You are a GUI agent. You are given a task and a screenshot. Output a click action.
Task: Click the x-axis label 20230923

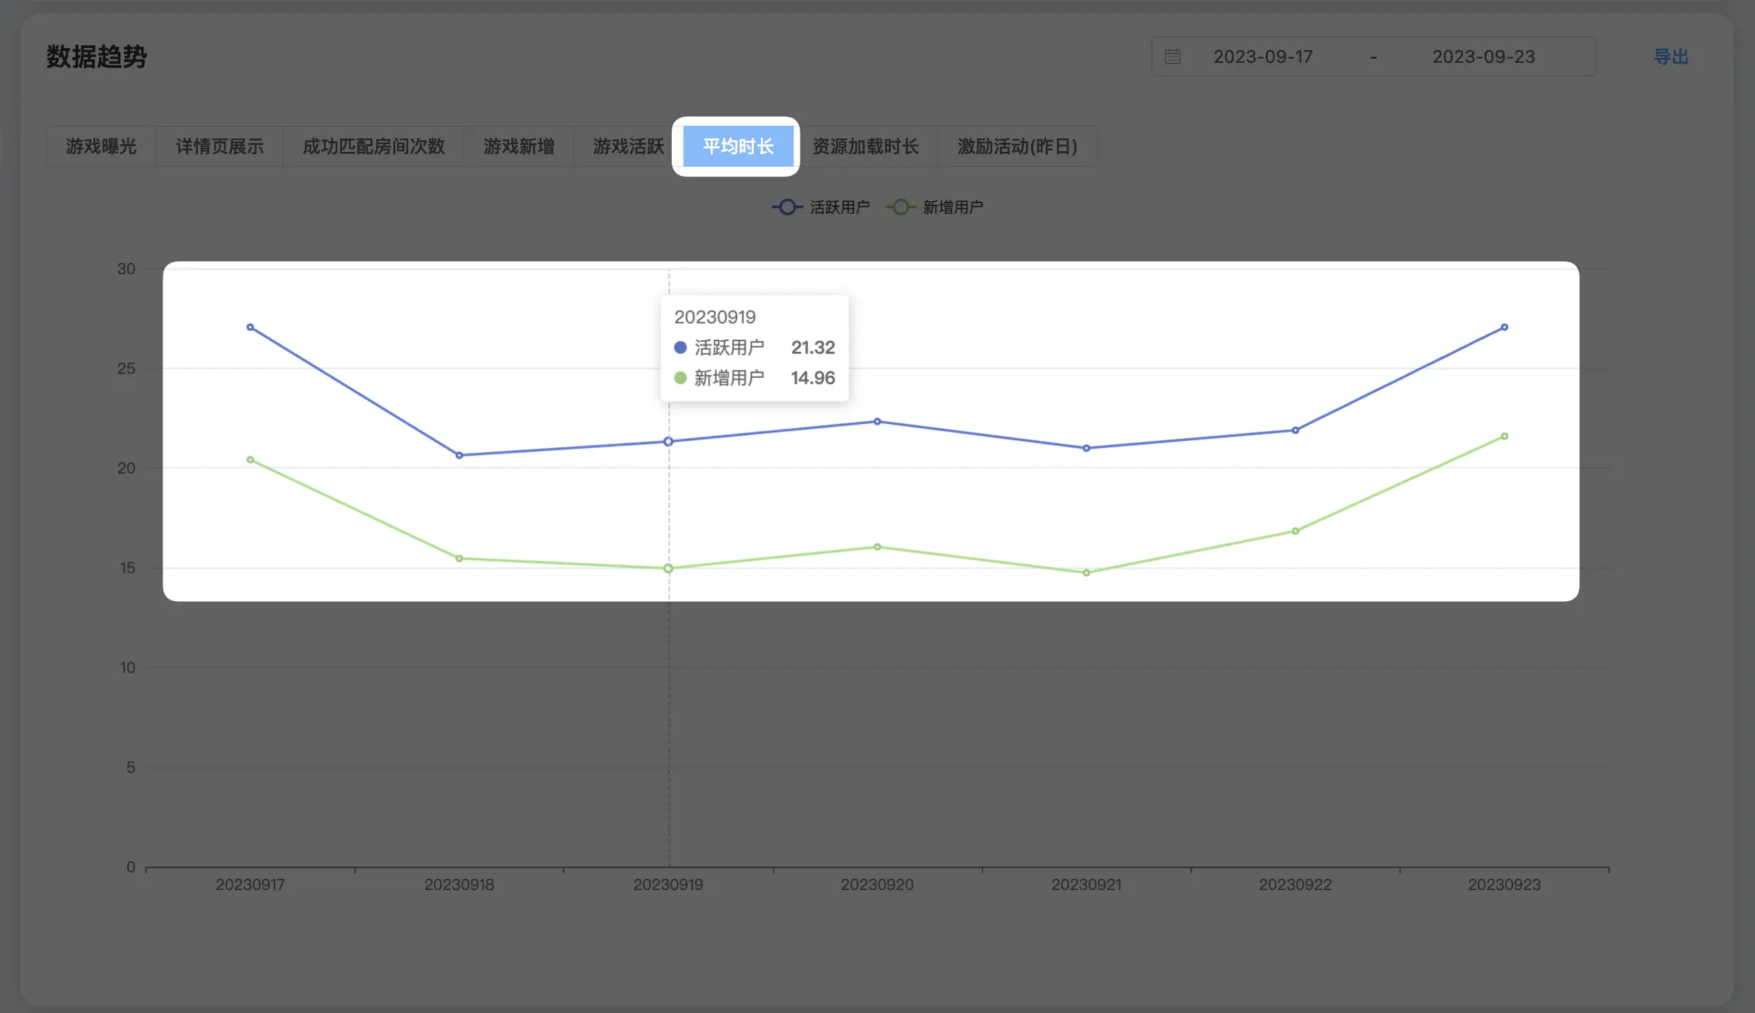(1505, 884)
